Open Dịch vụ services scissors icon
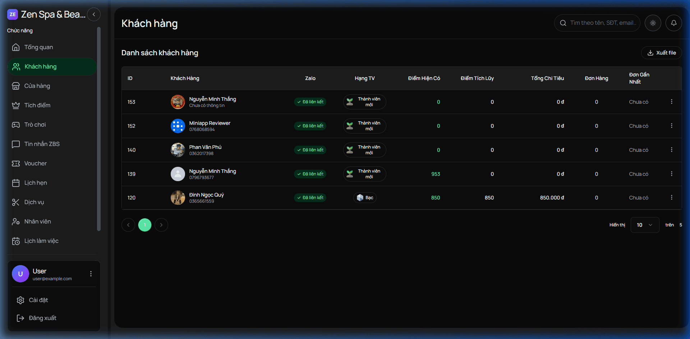The image size is (690, 339). pos(16,202)
